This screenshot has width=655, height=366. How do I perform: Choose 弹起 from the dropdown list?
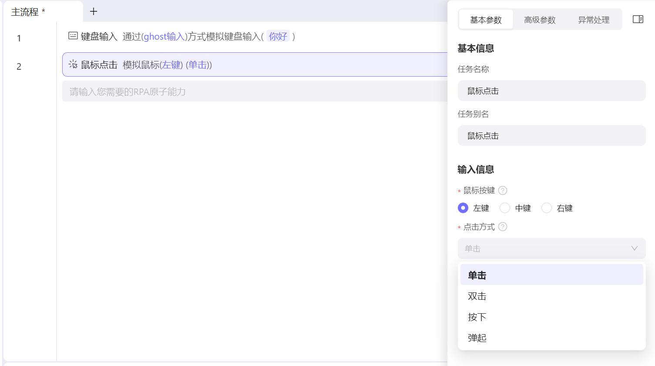point(477,338)
